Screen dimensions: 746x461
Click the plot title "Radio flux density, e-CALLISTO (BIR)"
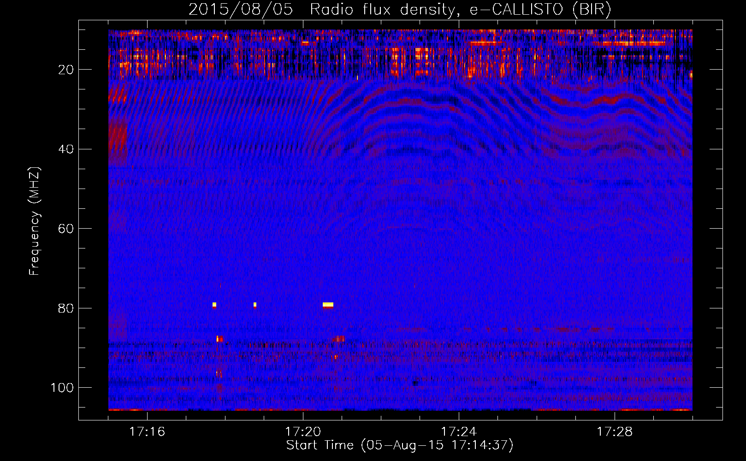point(460,9)
